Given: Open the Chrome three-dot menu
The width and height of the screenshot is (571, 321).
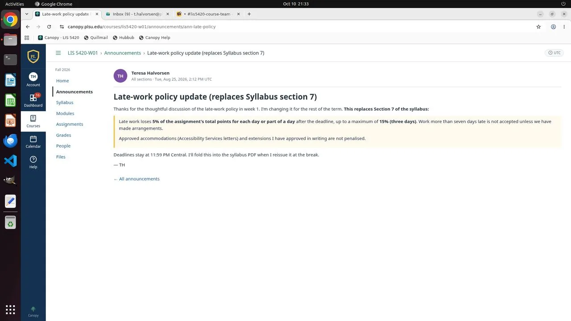Looking at the screenshot, I should (x=563, y=27).
